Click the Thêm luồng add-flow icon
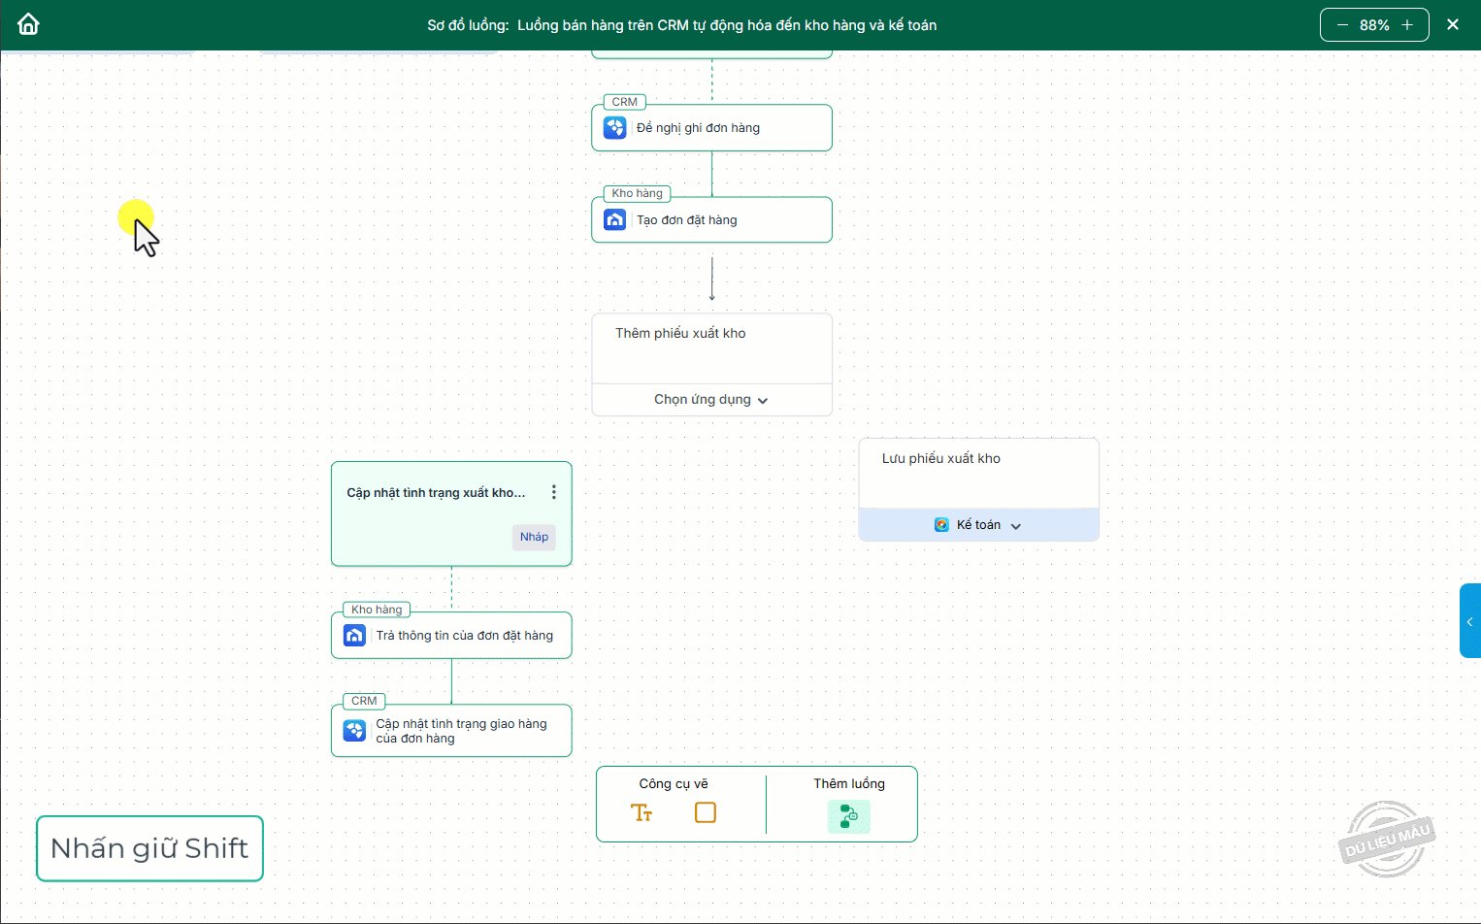This screenshot has width=1481, height=924. 849,816
